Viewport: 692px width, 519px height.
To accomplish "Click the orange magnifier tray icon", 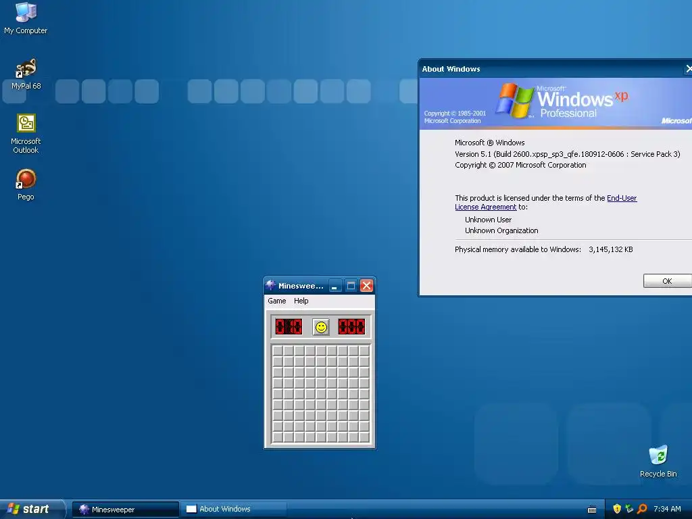I will pyautogui.click(x=642, y=509).
